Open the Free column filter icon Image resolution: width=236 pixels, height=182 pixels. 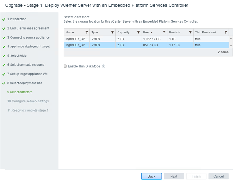[164, 32]
